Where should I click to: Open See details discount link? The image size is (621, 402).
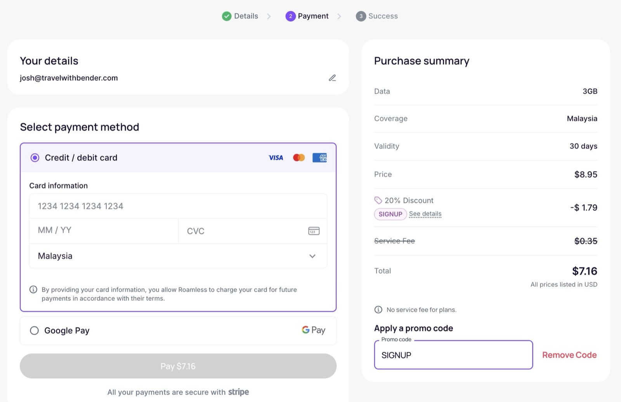pyautogui.click(x=425, y=214)
